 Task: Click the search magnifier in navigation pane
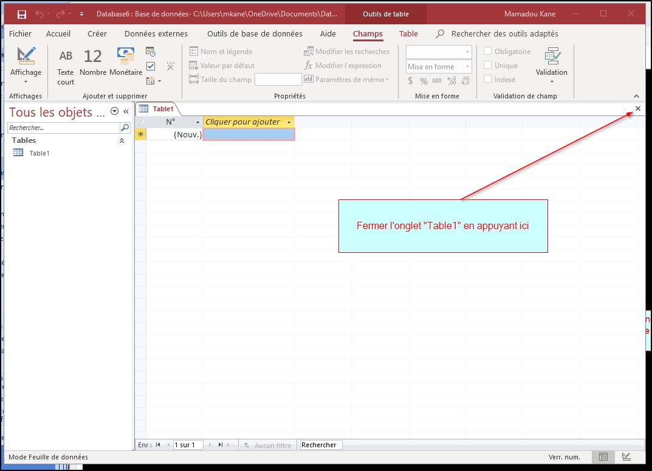pos(125,128)
